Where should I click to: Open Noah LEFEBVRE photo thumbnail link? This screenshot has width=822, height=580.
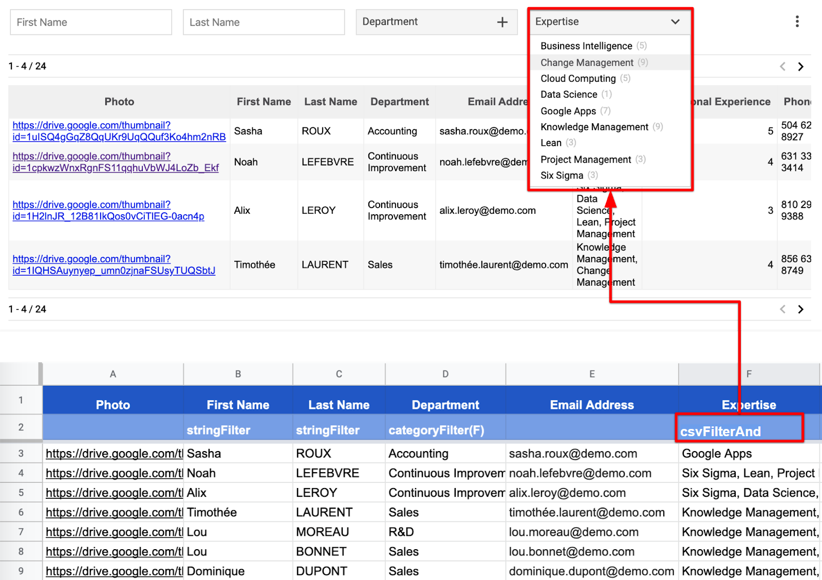116,162
